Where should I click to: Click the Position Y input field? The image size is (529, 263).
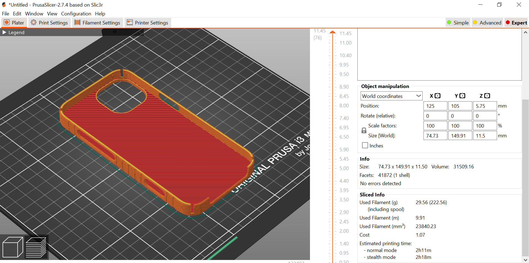coord(460,106)
